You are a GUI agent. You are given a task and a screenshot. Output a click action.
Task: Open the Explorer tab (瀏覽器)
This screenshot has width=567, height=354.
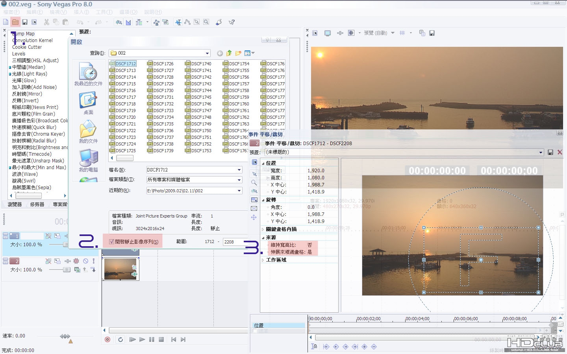pos(15,205)
